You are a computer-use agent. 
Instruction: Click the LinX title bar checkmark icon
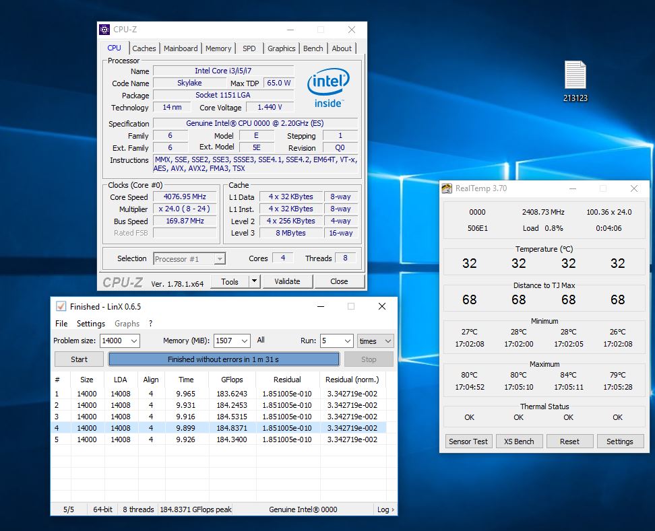(61, 307)
